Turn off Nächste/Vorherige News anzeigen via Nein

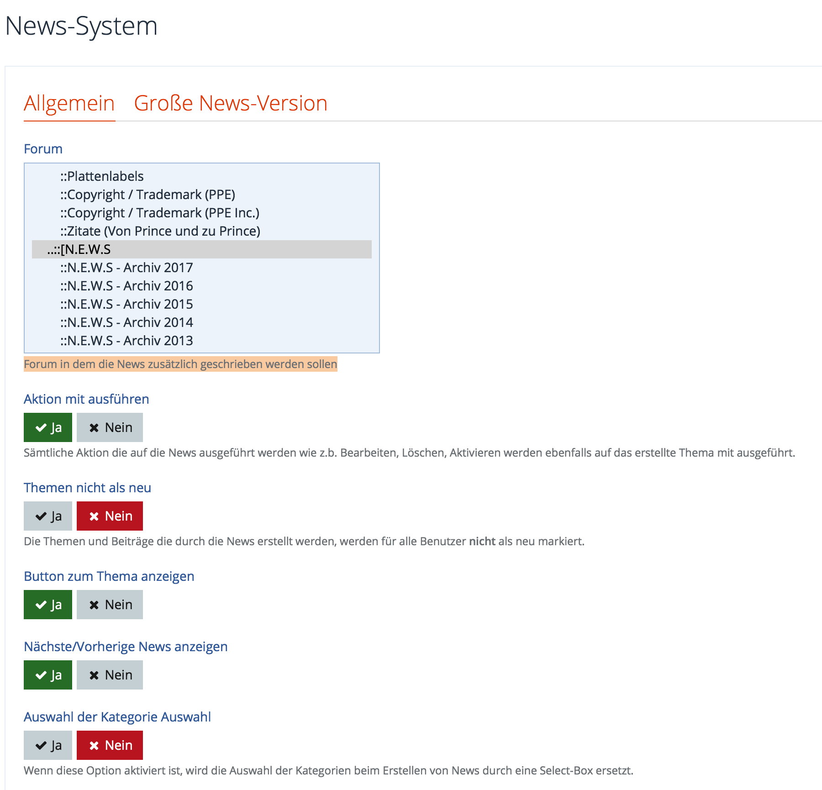[x=110, y=675]
